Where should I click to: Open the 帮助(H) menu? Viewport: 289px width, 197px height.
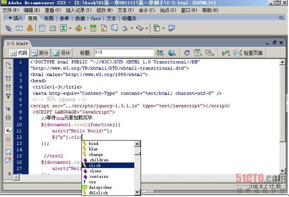pyautogui.click(x=210, y=10)
